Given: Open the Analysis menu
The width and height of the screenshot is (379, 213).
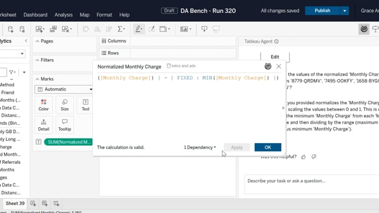Looking at the screenshot, I should [63, 15].
